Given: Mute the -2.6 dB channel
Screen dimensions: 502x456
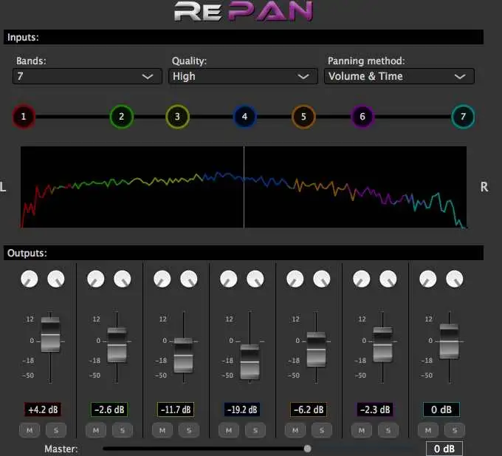Looking at the screenshot, I should [x=96, y=430].
